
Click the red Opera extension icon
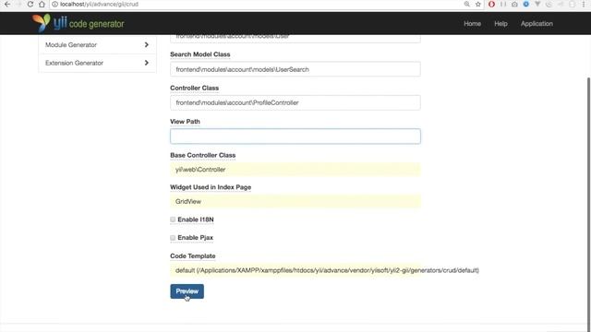pos(491,4)
